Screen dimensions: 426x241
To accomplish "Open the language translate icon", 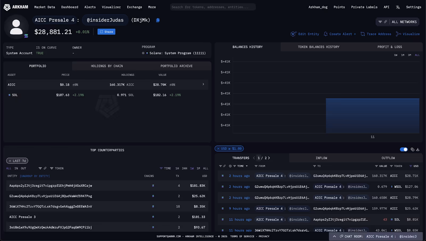I will coord(398,7).
